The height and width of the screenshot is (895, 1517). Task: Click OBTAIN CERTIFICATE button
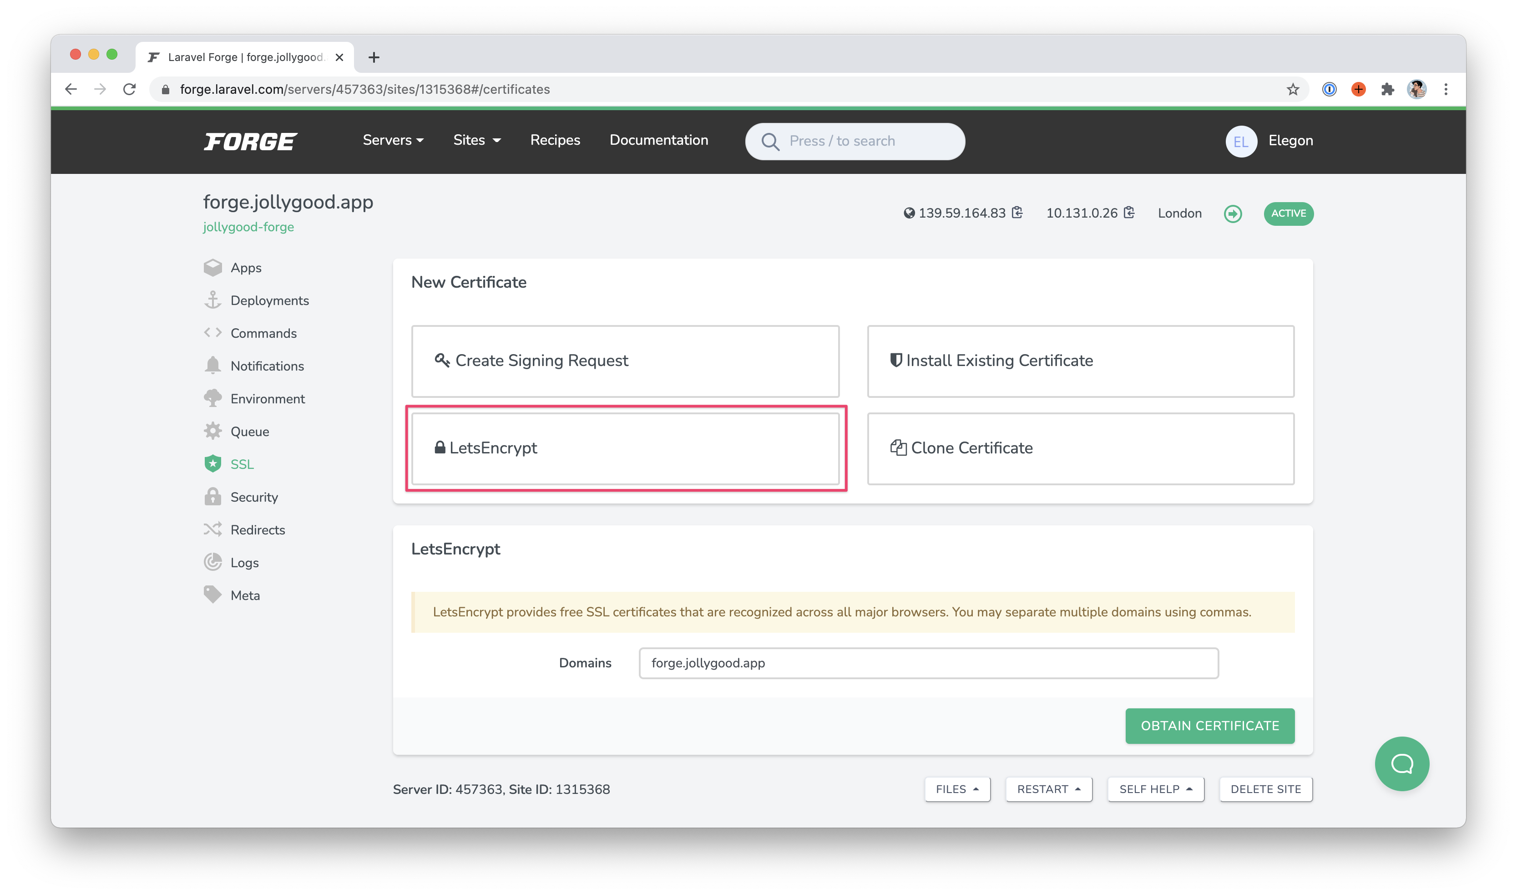click(x=1209, y=726)
